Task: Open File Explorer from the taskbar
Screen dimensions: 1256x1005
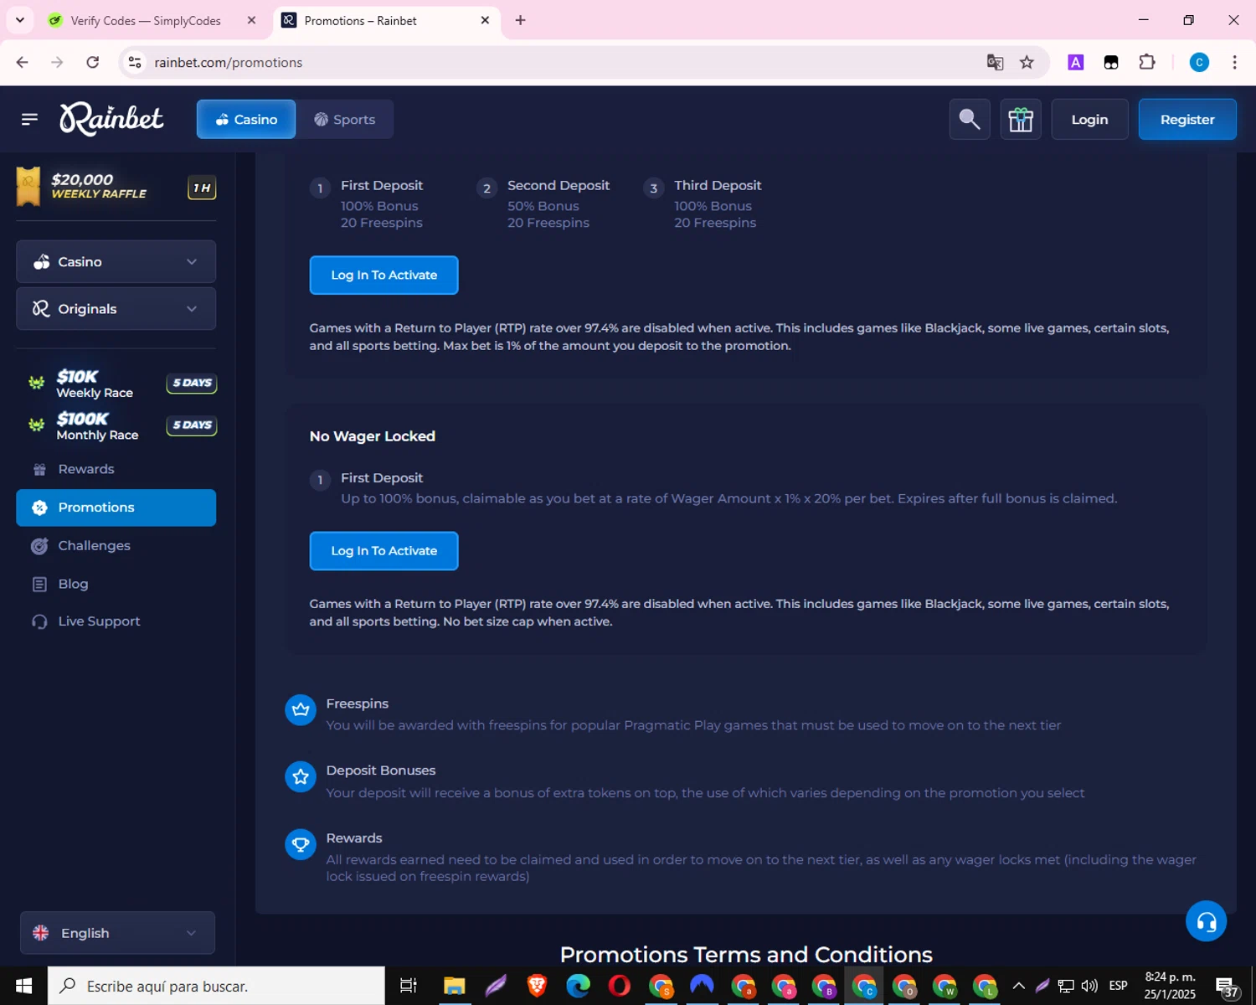Action: 454,986
